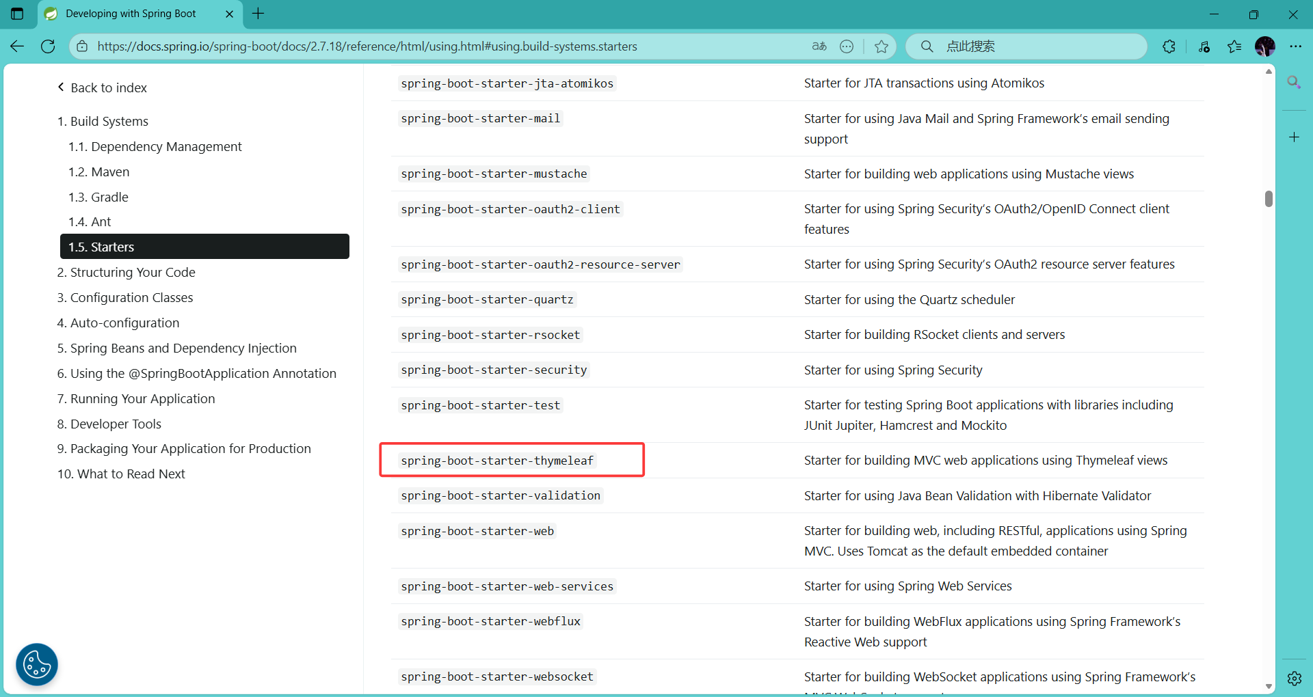Viewport: 1313px width, 697px height.
Task: Go to 7. Running Your Application
Action: (136, 398)
